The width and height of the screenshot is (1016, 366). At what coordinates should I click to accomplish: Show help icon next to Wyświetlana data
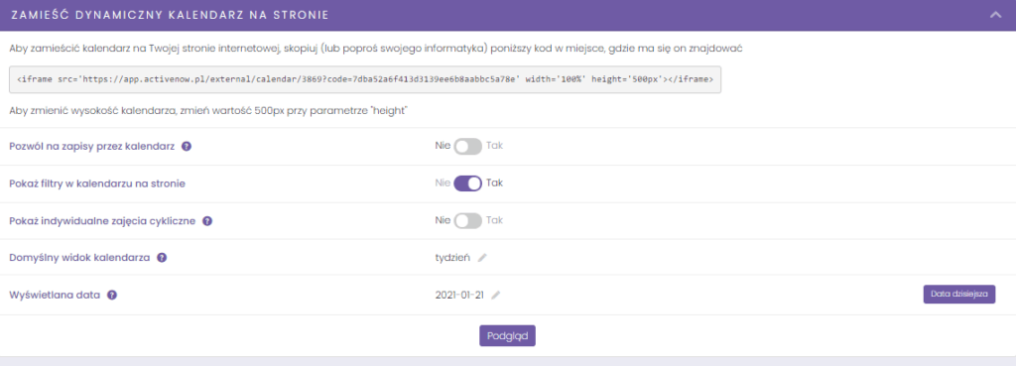coord(112,295)
